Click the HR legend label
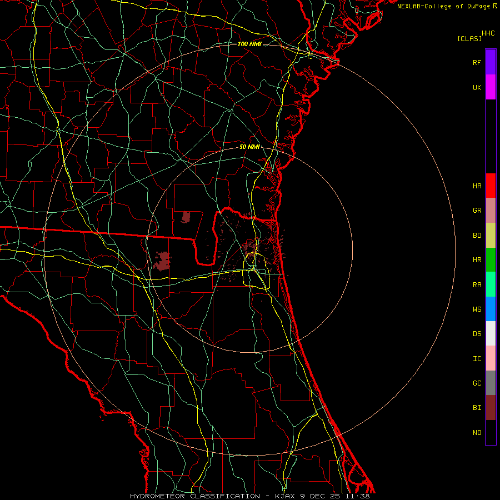 477,260
